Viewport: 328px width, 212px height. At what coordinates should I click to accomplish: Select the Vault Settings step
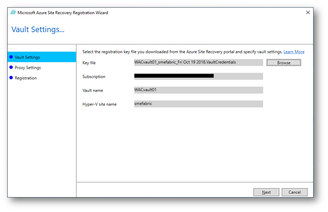[42, 57]
